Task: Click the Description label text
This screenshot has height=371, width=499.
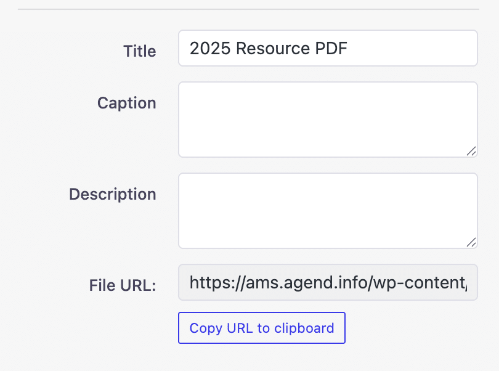Action: point(112,194)
